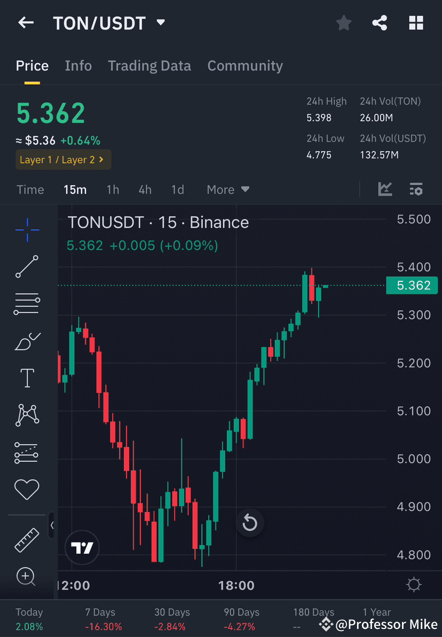Open Layer 1 / Layer 2 tag link
The image size is (442, 637).
pos(63,160)
